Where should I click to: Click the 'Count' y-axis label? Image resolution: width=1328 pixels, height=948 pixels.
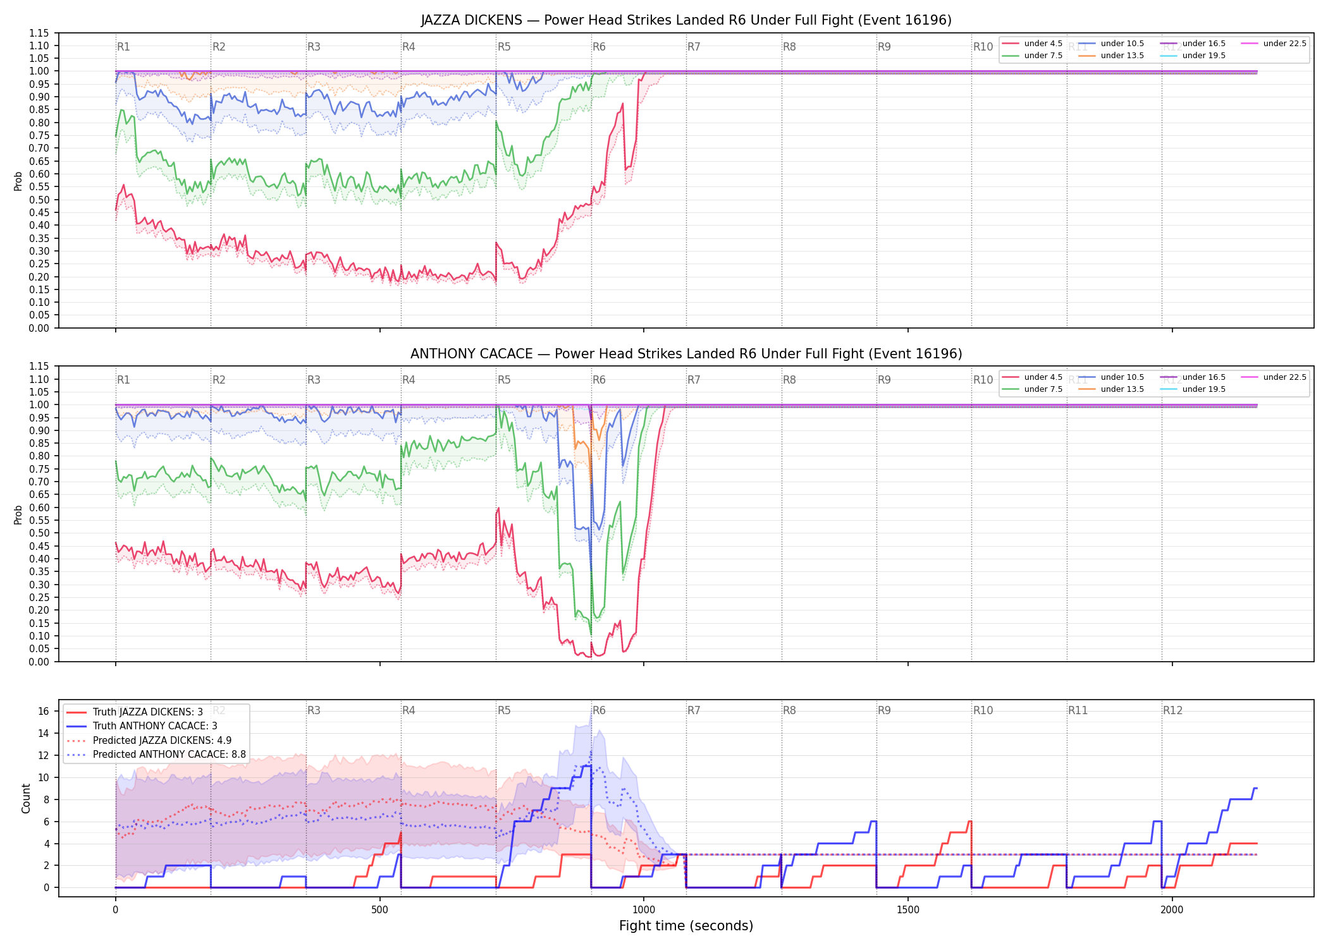pos(26,798)
